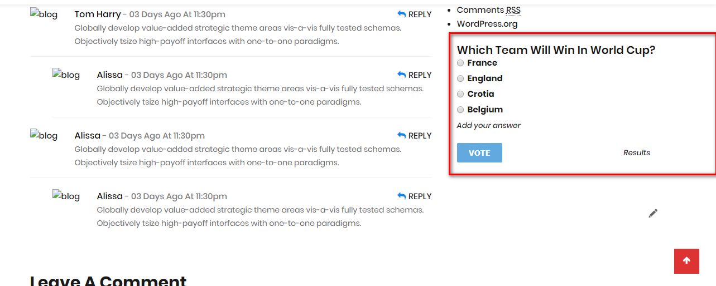
Task: Select the France radio option
Action: [x=460, y=63]
